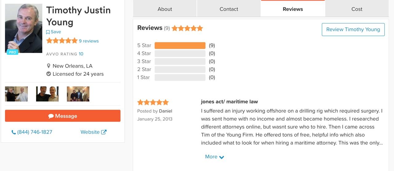
Task: Expand review with More chevron
Action: (x=215, y=157)
